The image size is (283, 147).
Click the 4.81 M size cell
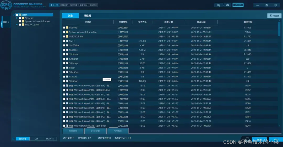(142, 50)
